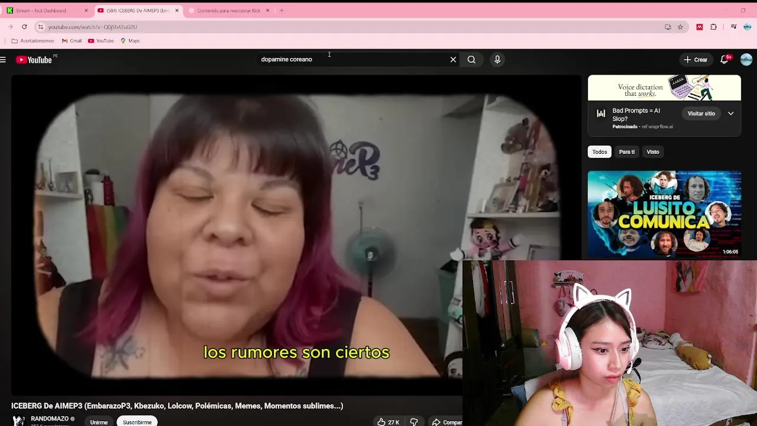Go forward with the browser arrow
Viewport: 757px width, 426px height.
tap(11, 27)
